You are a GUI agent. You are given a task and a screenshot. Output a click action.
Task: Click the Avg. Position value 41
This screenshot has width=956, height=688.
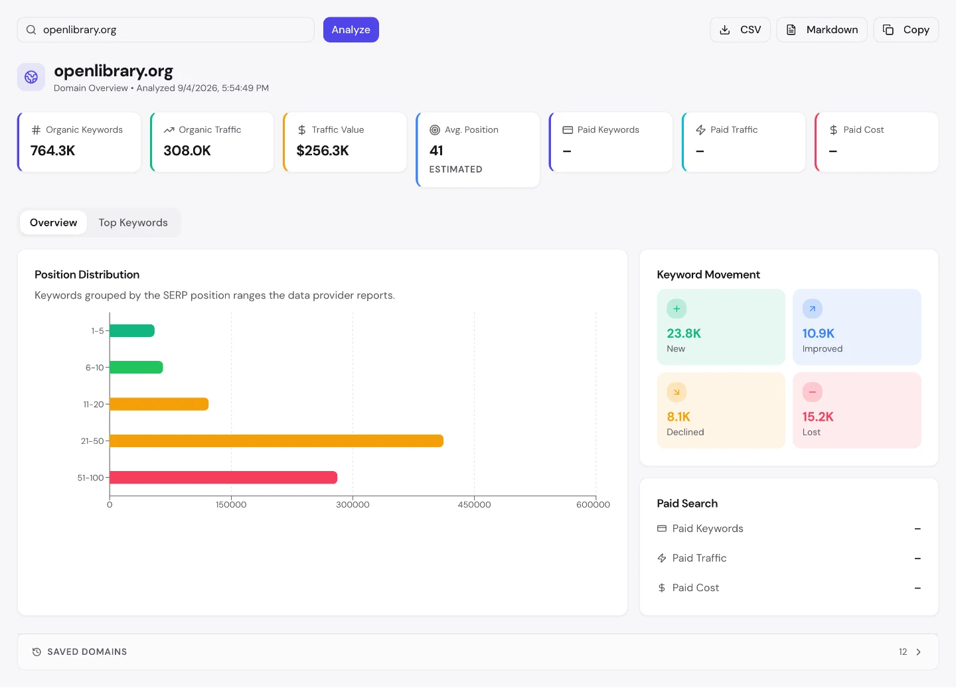(436, 151)
